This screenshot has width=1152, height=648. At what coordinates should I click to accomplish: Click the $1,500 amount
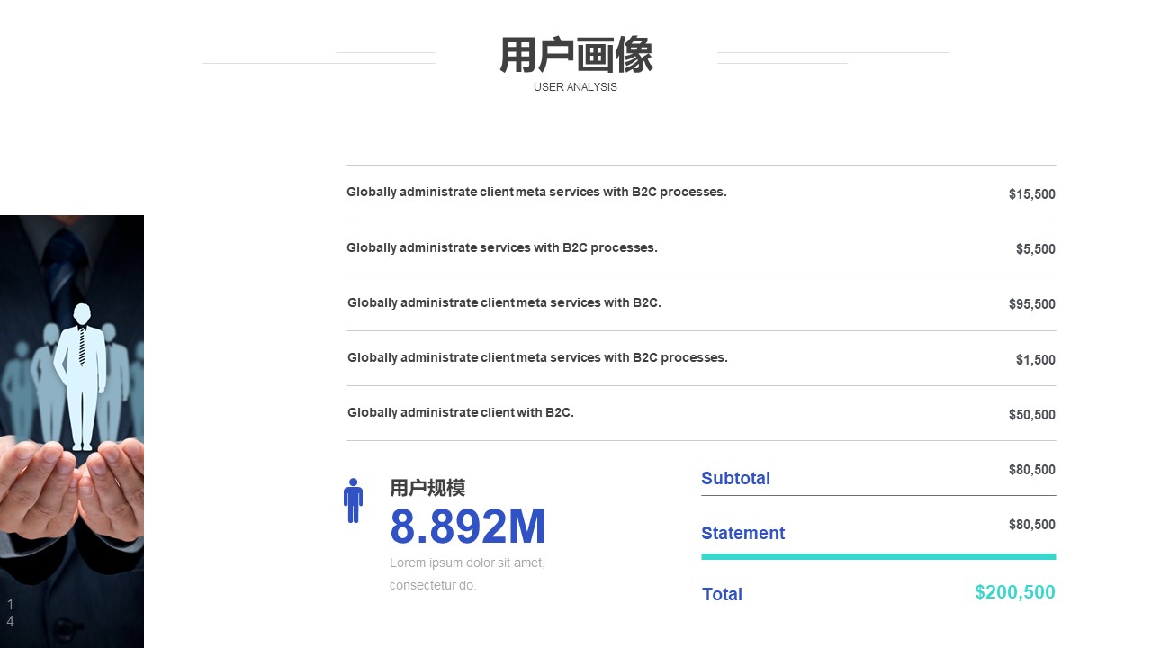pyautogui.click(x=1036, y=360)
